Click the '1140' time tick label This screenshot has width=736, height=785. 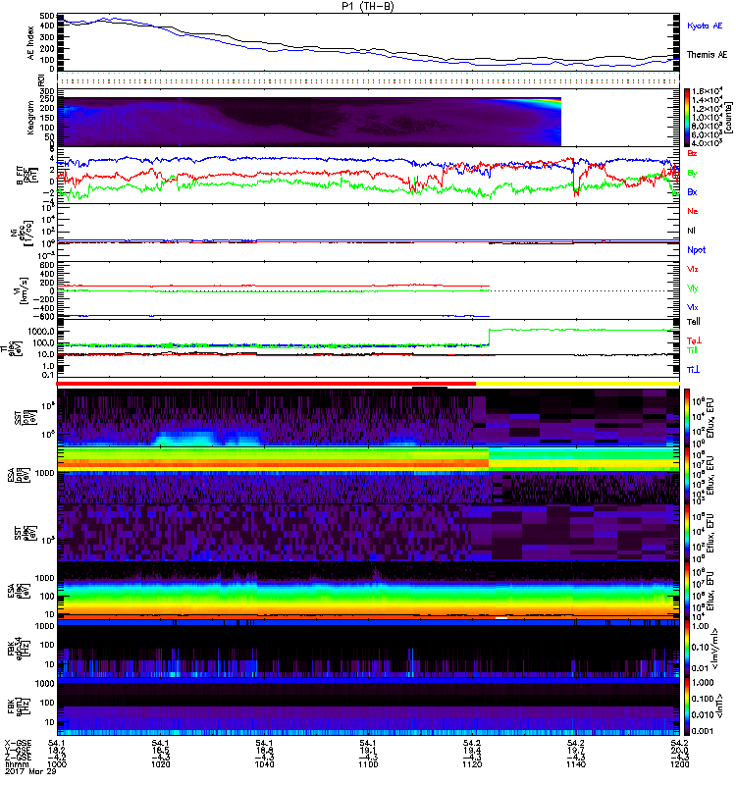(576, 764)
